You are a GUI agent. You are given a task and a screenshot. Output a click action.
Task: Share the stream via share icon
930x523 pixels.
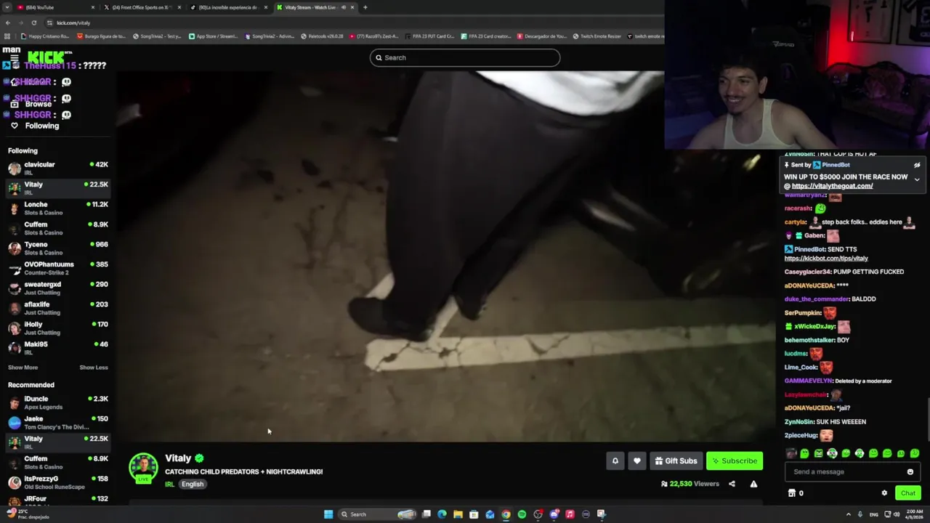pos(732,484)
